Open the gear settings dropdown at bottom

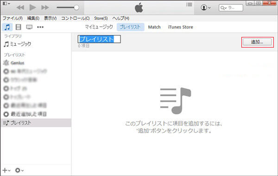[19, 170]
